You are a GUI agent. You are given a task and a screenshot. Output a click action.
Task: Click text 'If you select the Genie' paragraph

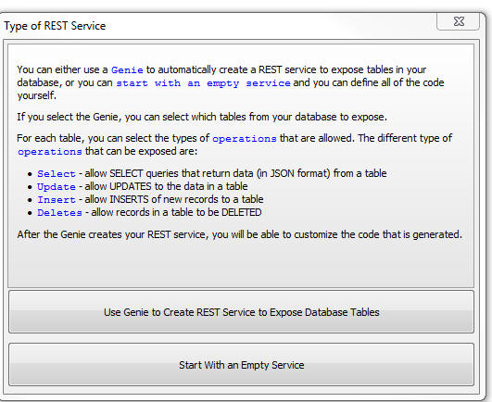(x=202, y=117)
